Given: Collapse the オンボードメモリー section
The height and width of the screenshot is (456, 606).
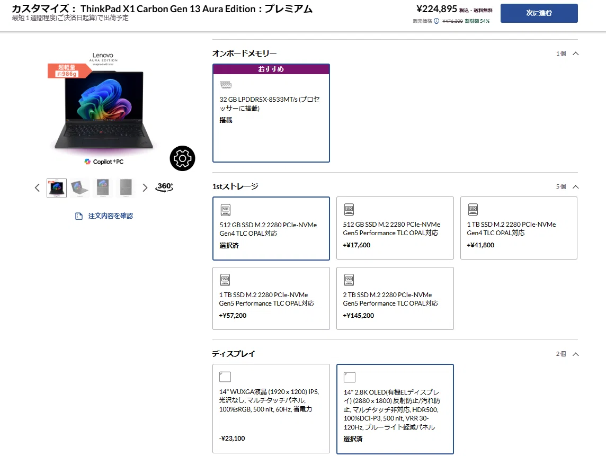Looking at the screenshot, I should click(575, 53).
